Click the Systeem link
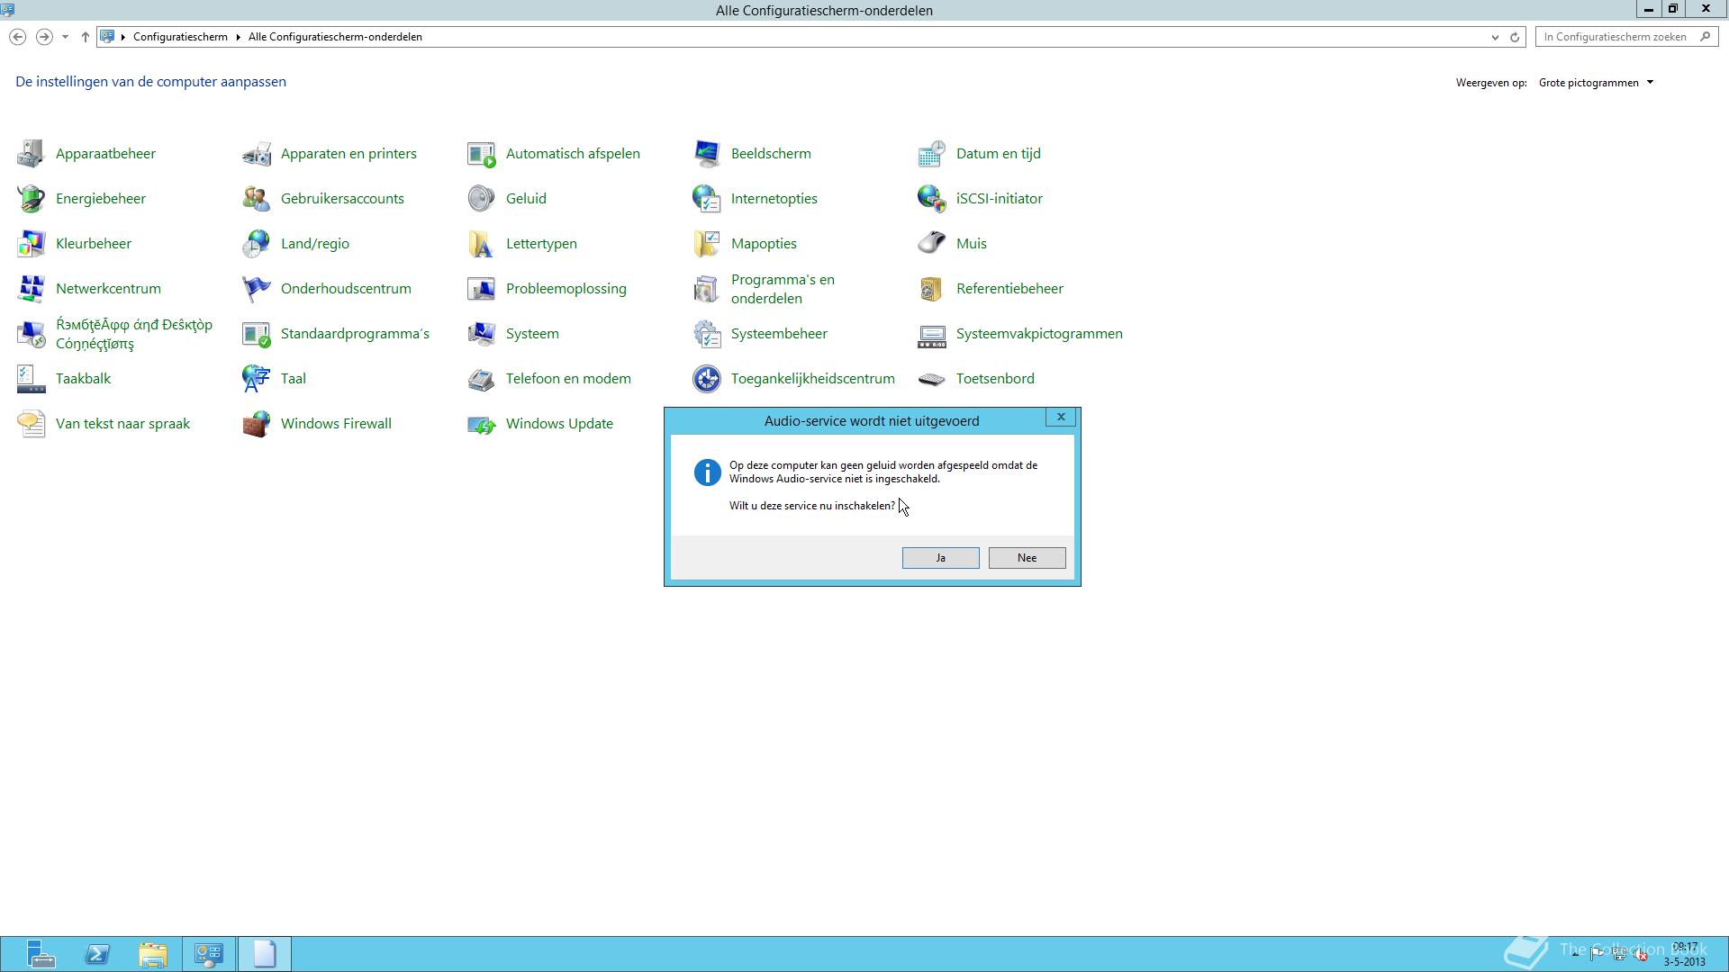The height and width of the screenshot is (972, 1729). click(x=532, y=334)
